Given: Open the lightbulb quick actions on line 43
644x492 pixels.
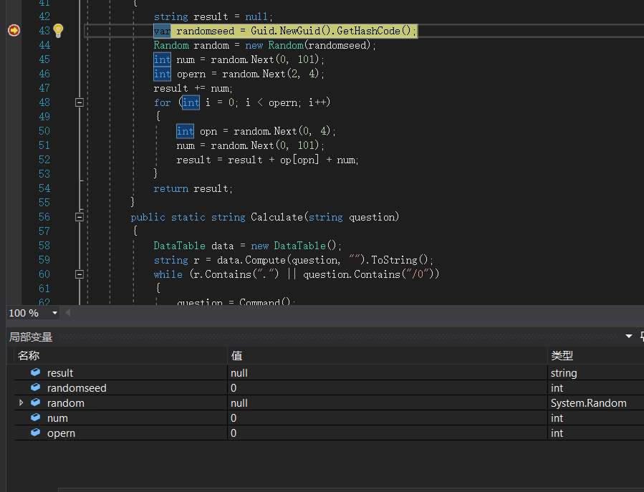Looking at the screenshot, I should 58,31.
